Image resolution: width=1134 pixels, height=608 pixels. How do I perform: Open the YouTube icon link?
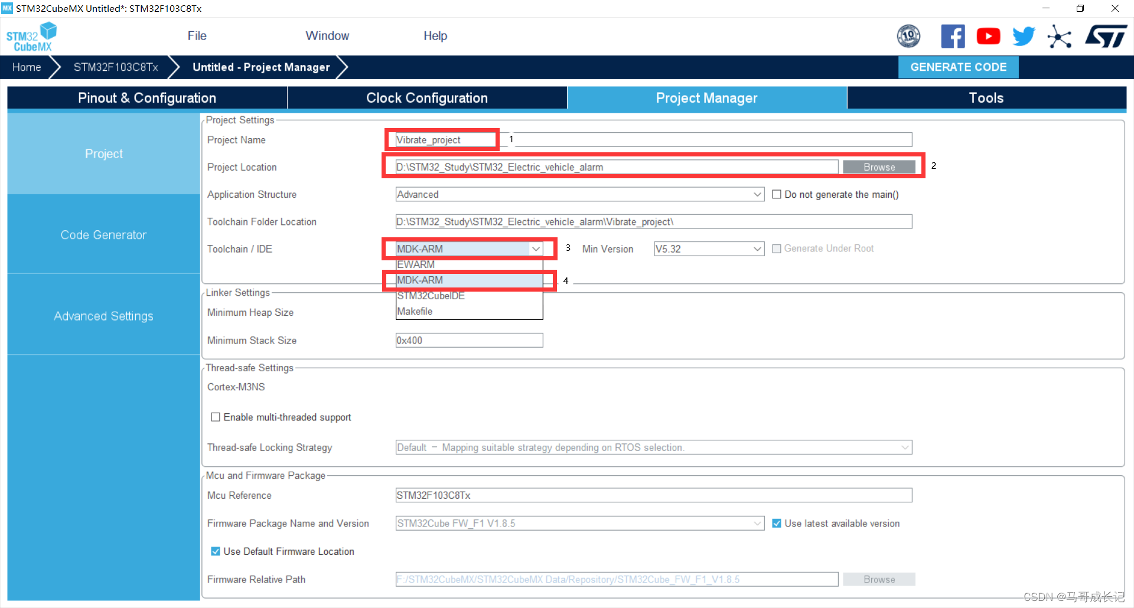click(x=988, y=36)
